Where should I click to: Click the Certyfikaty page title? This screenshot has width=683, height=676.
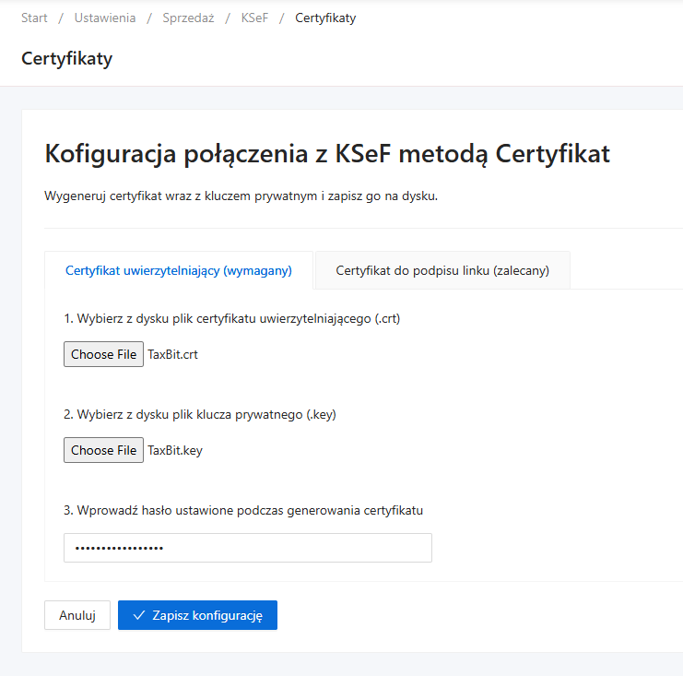point(66,59)
